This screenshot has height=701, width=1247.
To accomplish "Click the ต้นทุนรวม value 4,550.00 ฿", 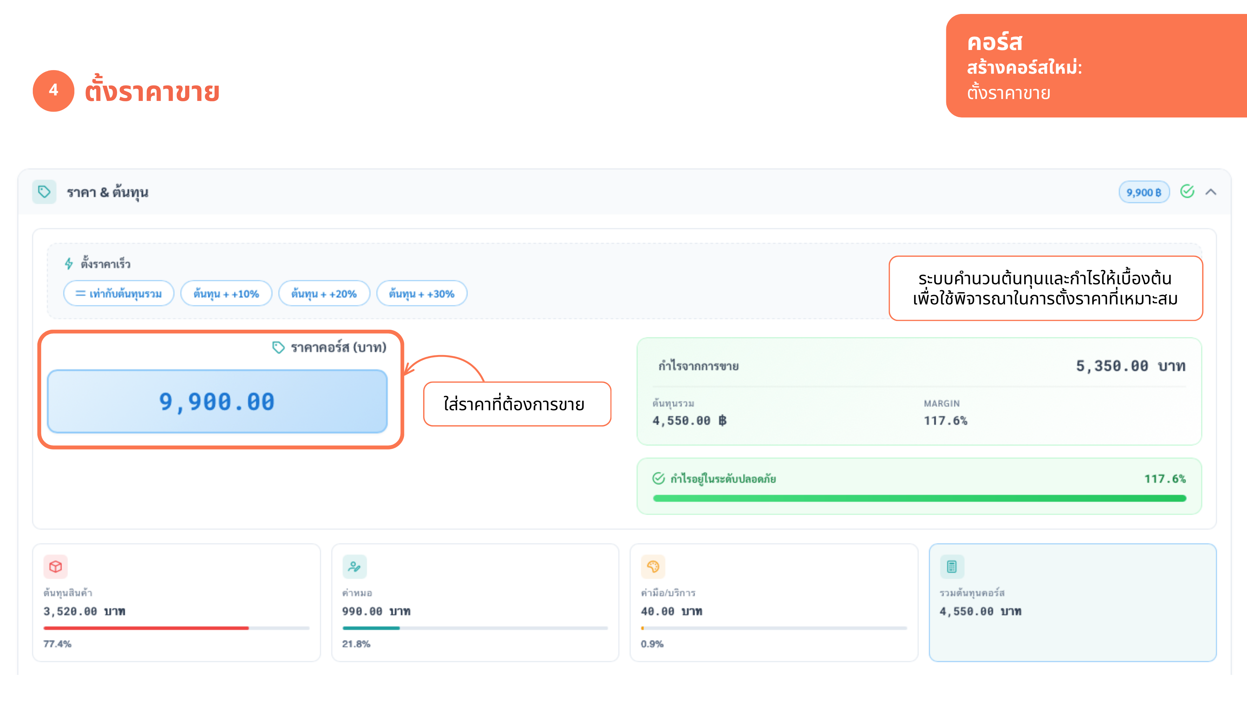I will click(x=689, y=420).
